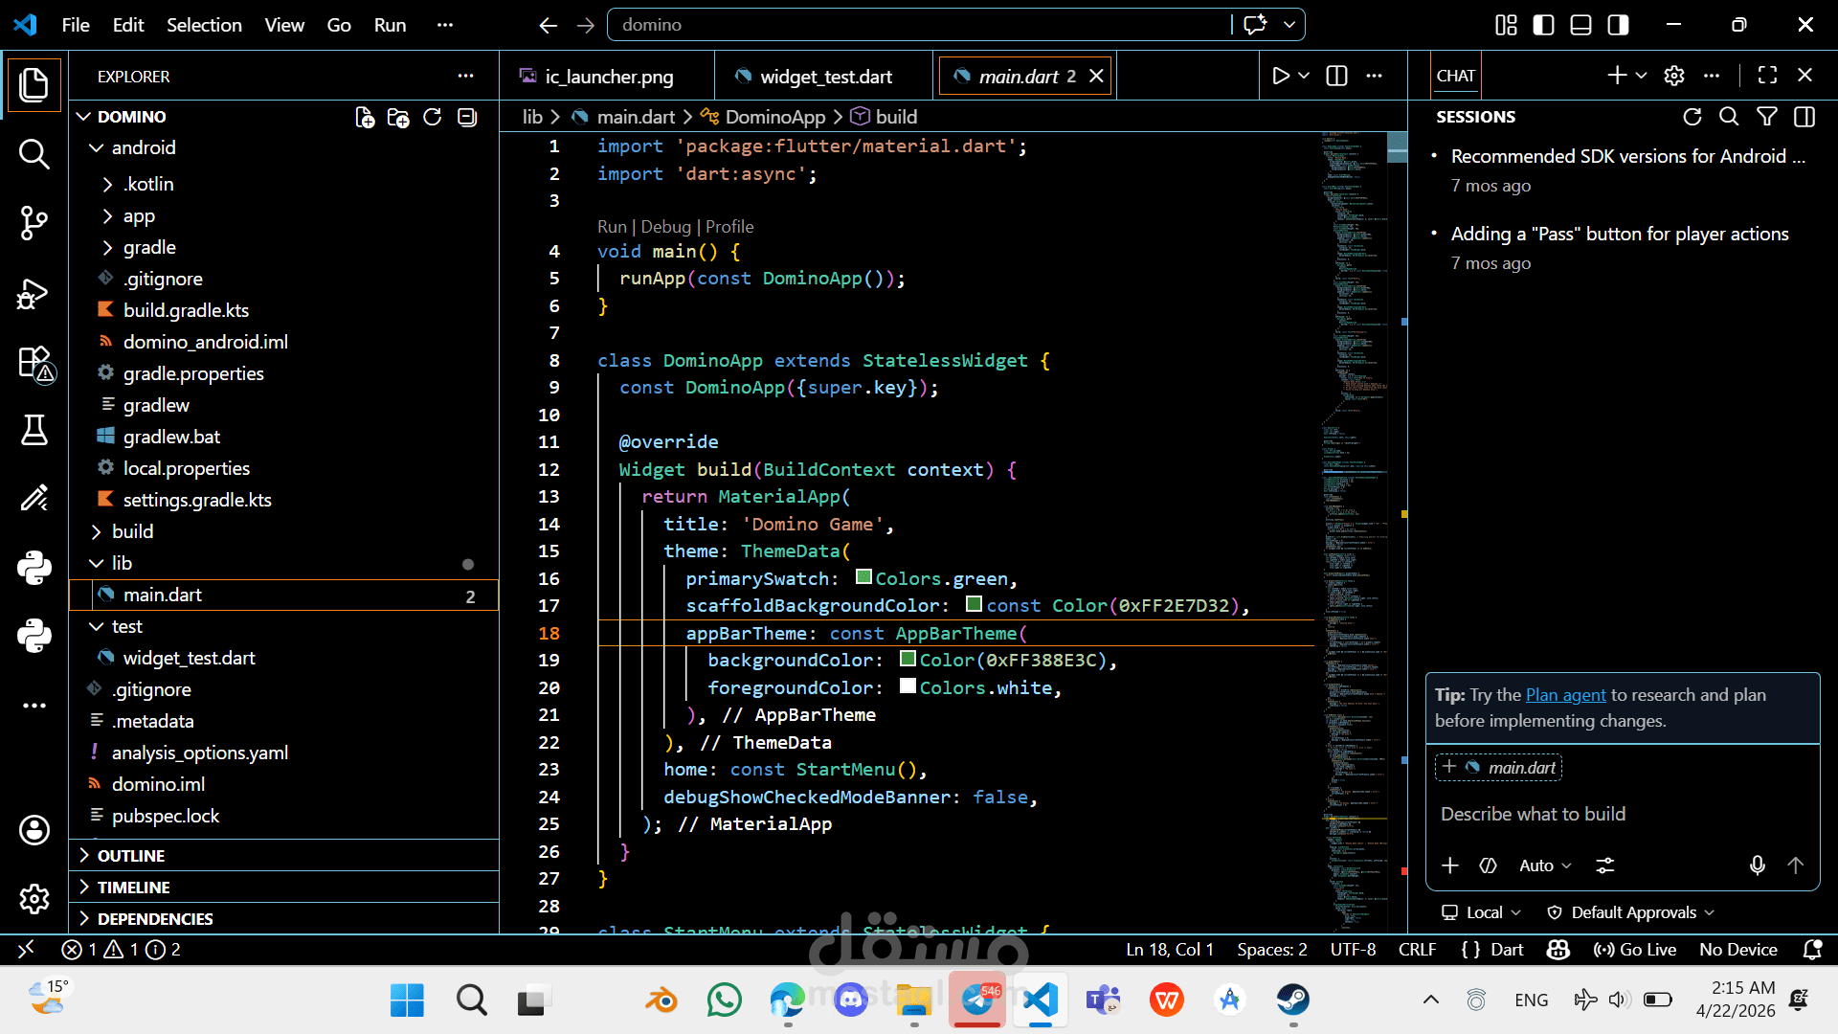
Task: Toggle the bottom panel layout button
Action: [x=1580, y=25]
